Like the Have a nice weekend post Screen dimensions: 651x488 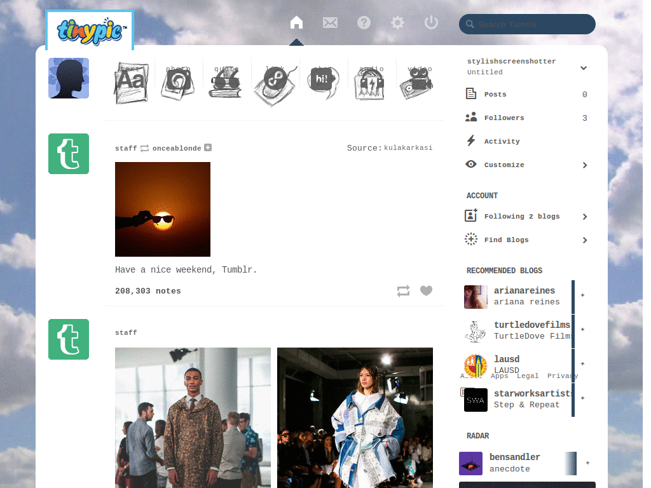pyautogui.click(x=426, y=290)
